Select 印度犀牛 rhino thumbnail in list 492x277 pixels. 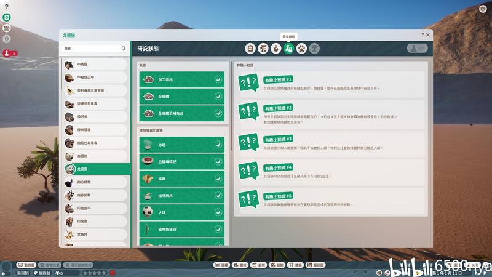[69, 208]
